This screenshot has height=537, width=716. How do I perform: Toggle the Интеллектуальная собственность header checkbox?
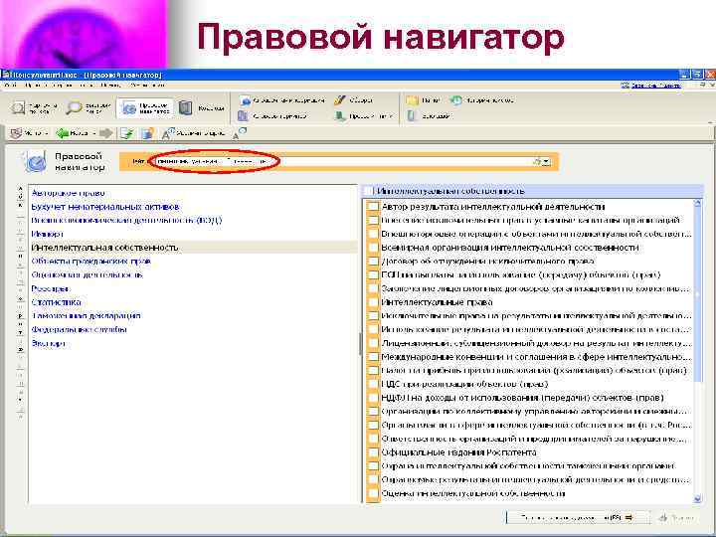pos(369,191)
